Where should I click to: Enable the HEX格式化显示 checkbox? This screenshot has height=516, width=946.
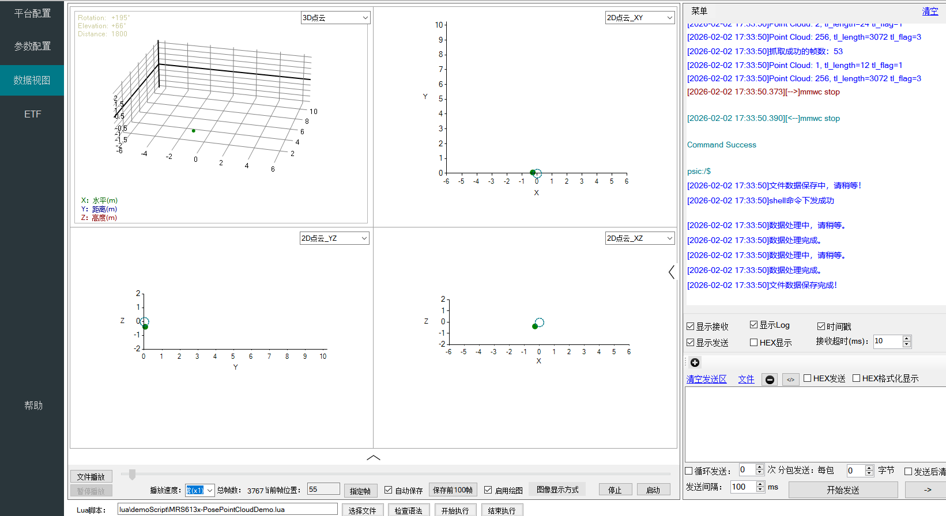857,378
